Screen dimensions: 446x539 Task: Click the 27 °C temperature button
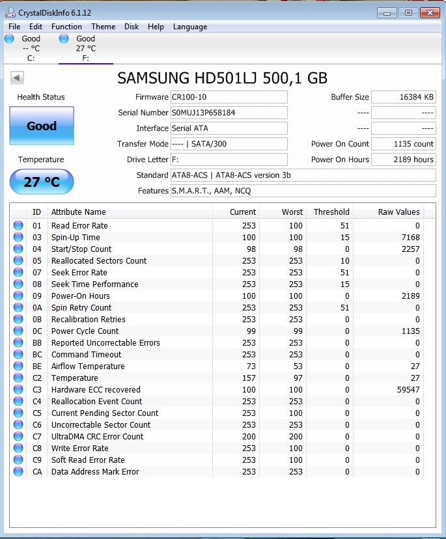pyautogui.click(x=42, y=182)
